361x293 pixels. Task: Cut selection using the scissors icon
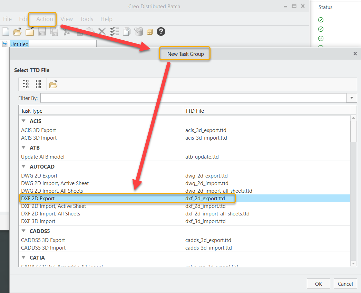coord(66,31)
